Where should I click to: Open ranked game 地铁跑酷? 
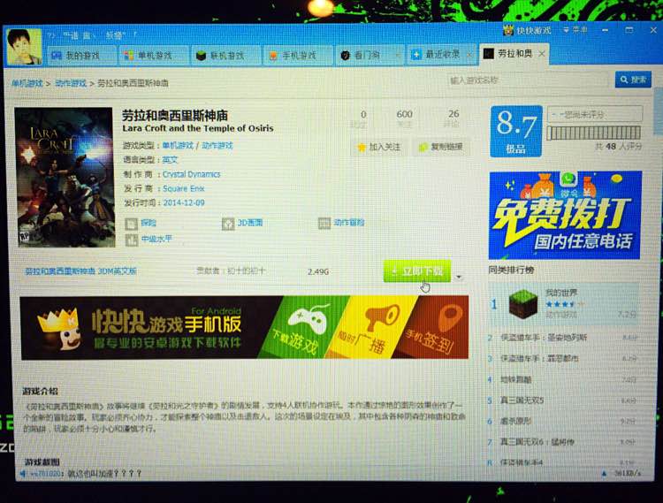point(516,379)
